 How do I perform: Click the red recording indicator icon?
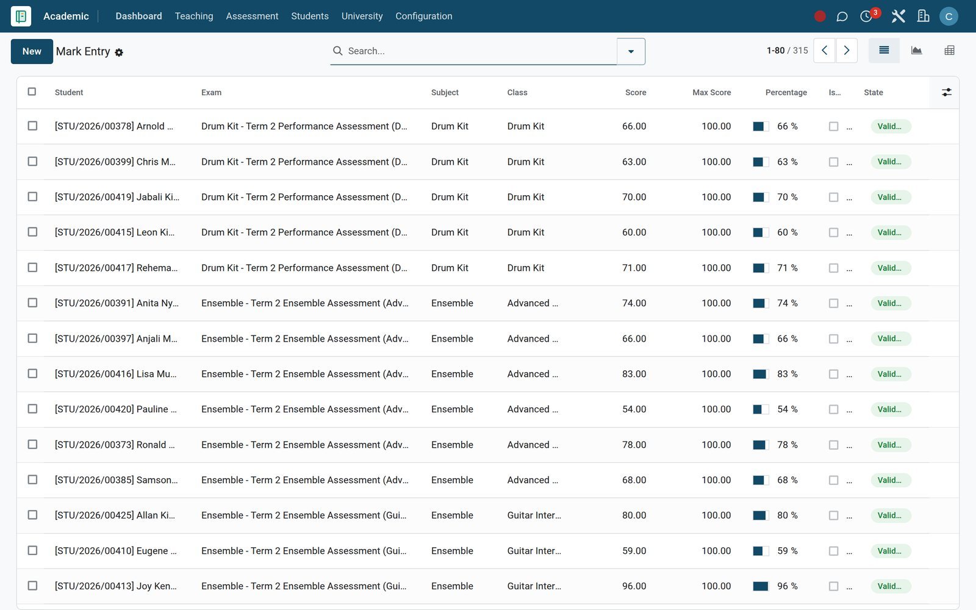(820, 16)
